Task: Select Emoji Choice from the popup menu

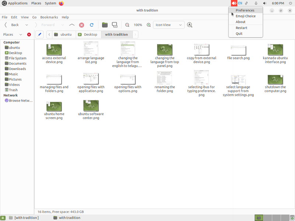Action: (246, 16)
